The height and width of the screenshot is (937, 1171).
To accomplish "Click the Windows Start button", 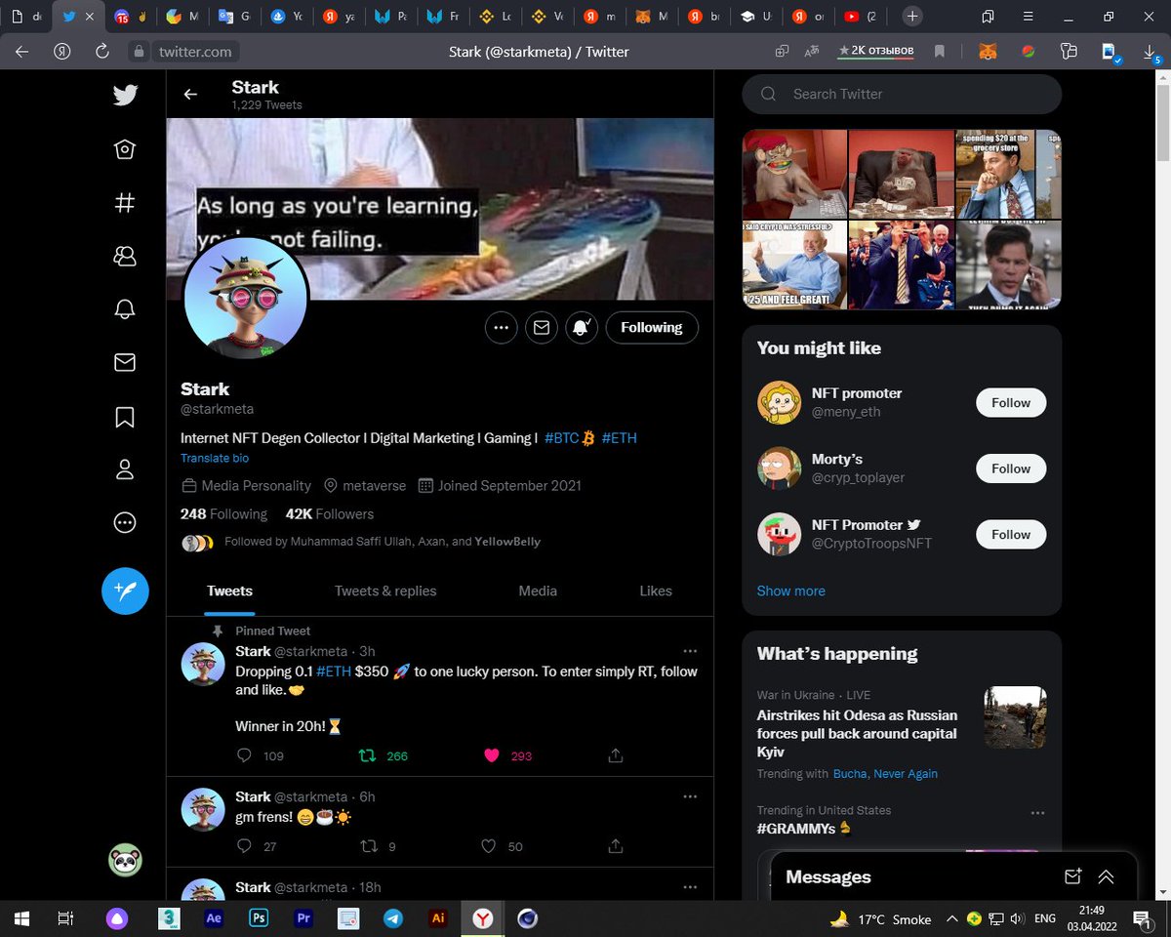I will pos(21,918).
